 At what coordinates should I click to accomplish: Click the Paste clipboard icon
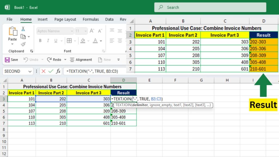[x=13, y=31]
